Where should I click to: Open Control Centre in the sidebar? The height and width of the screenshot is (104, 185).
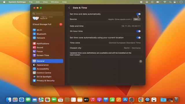[x=47, y=73]
